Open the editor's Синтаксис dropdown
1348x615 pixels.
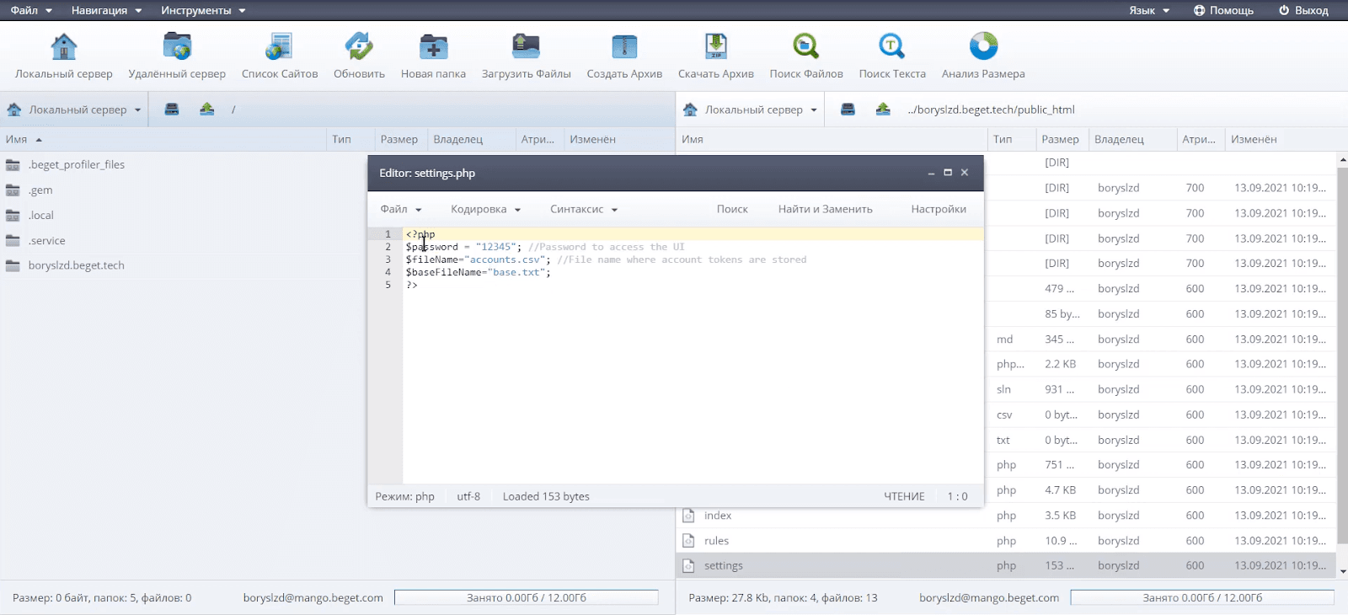(584, 209)
